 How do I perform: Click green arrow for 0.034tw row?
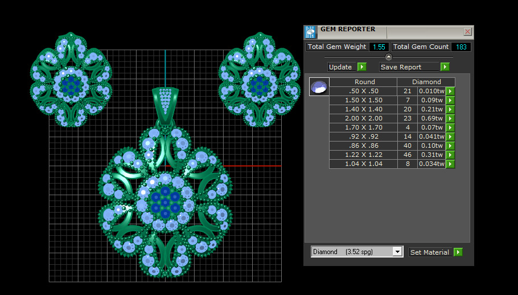[x=450, y=164]
